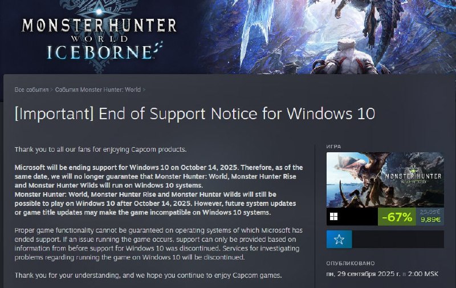The image size is (456, 288).
Task: Click the struck-through 29,99€ original price
Action: tap(430, 212)
